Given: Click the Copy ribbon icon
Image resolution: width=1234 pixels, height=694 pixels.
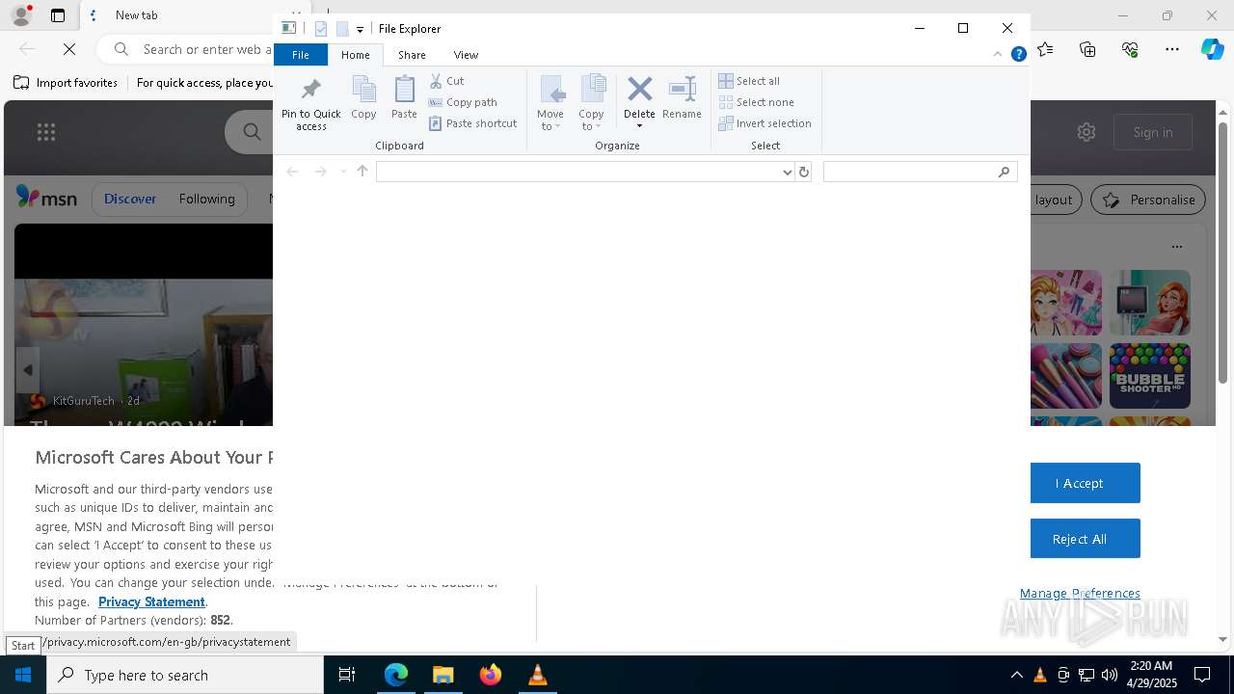Looking at the screenshot, I should click(x=363, y=97).
